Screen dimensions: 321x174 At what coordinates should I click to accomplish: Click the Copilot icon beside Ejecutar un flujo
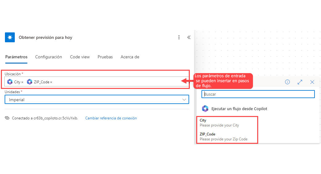coord(205,109)
